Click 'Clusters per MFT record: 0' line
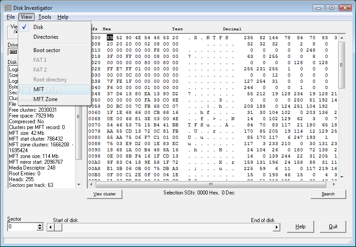This screenshot has width=356, height=247. coord(37,127)
